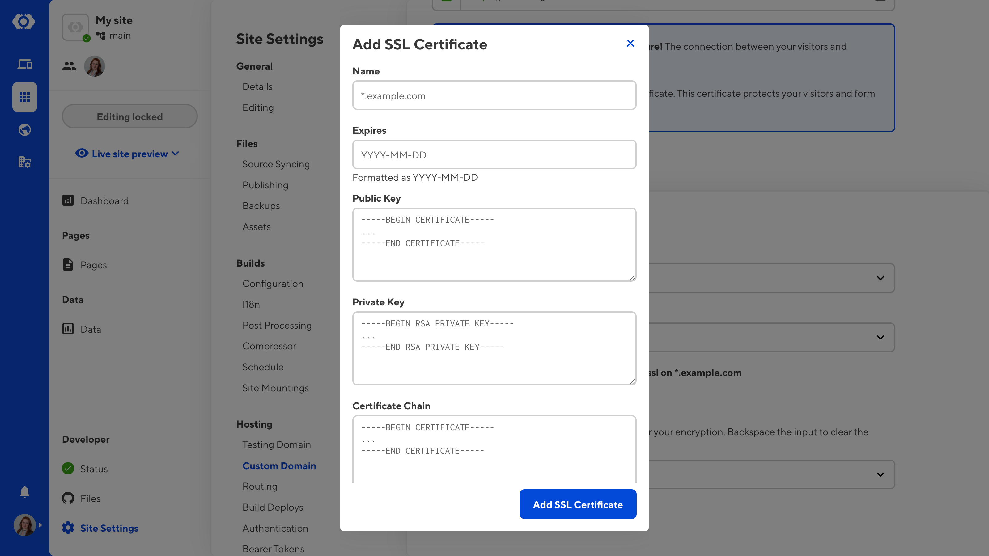This screenshot has width=989, height=556.
Task: Open Testing Domain settings
Action: [x=276, y=445]
